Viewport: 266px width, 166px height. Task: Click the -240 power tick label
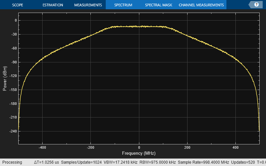point(13,131)
